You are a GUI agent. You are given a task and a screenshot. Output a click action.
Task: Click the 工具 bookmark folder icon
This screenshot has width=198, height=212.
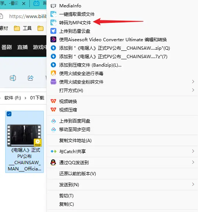(17, 28)
